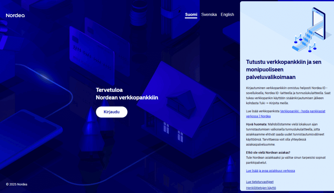Viewport: 334px width, 193px height.
Task: Click the phone with stairs illustration
Action: (308, 30)
